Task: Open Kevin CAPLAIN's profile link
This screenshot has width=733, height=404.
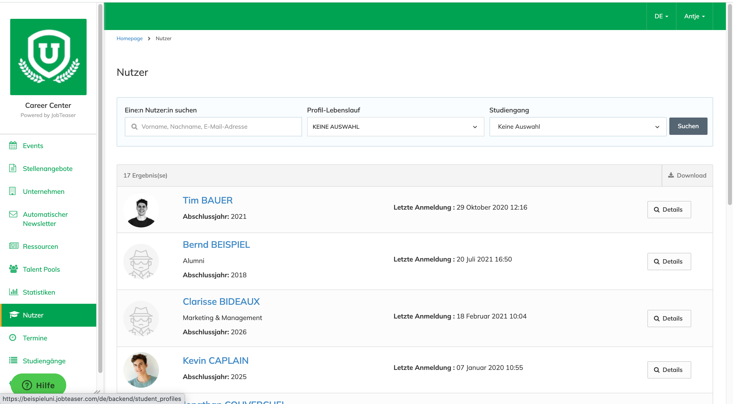Action: [x=215, y=360]
